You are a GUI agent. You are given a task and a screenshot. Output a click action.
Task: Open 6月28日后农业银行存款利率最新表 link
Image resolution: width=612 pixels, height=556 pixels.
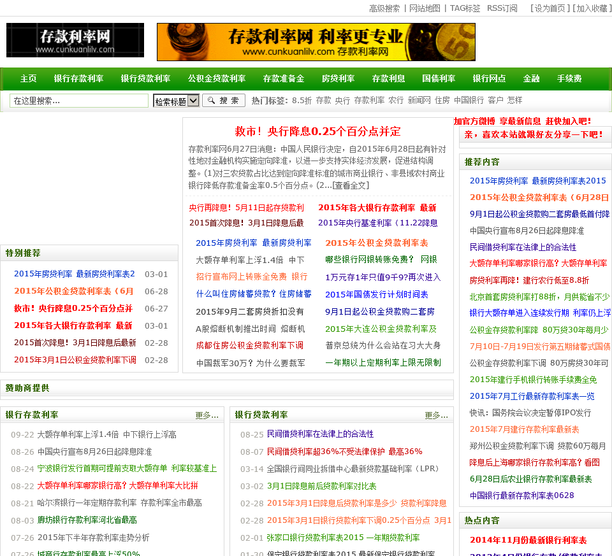coord(531,479)
